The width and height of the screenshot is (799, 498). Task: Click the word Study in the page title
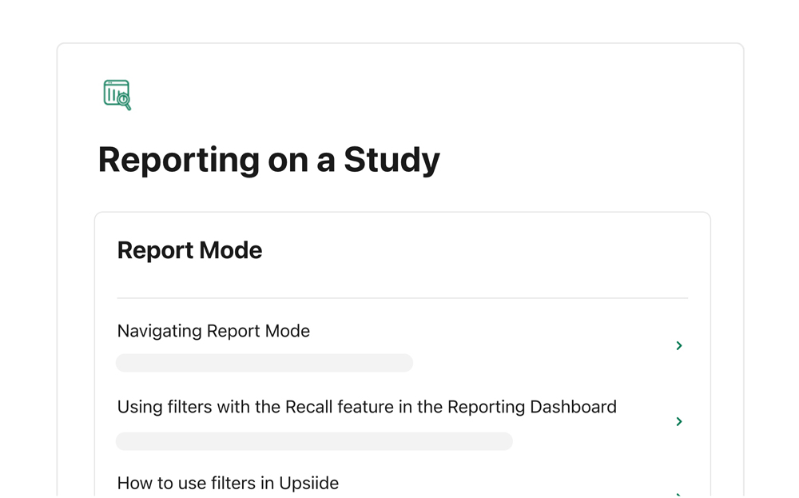click(392, 159)
